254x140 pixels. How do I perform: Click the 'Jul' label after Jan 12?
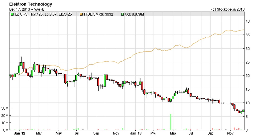pos(76,133)
